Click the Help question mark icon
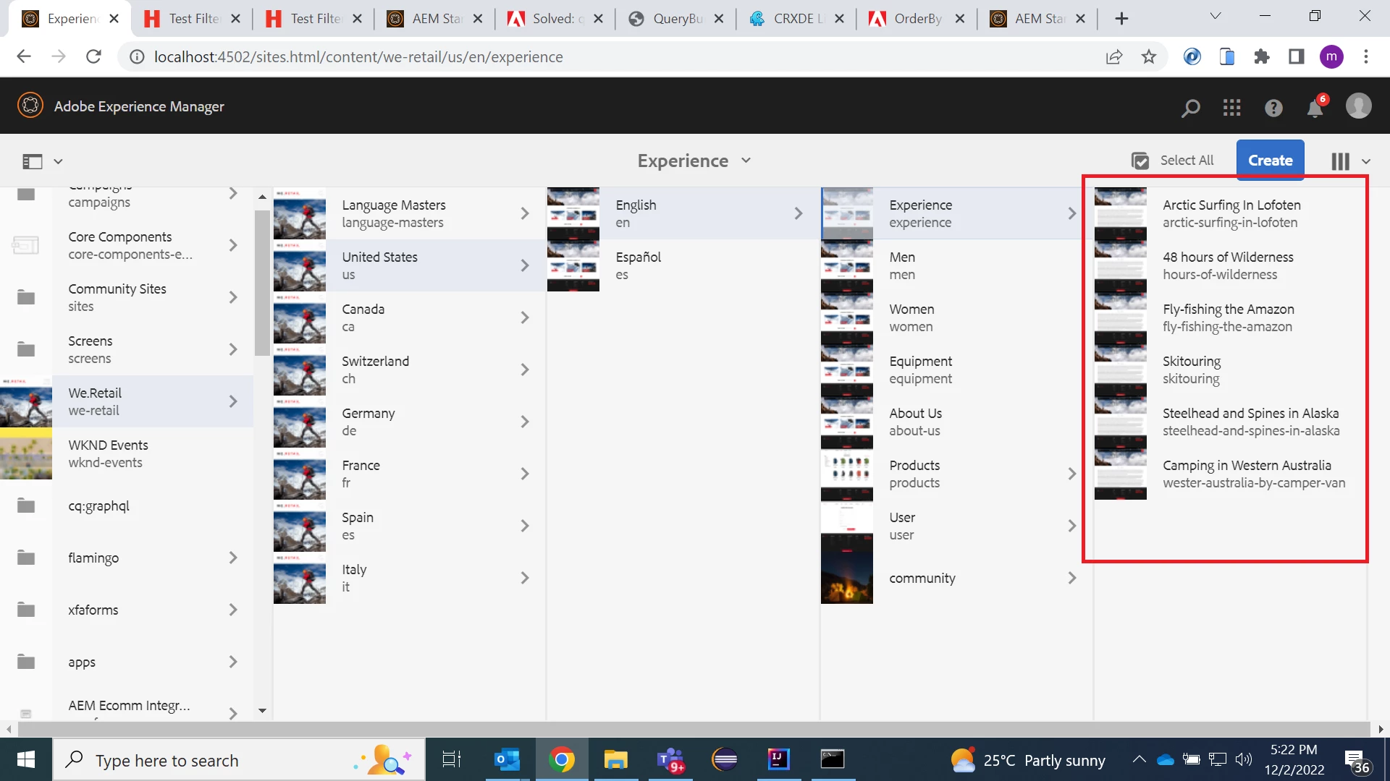 click(x=1273, y=108)
